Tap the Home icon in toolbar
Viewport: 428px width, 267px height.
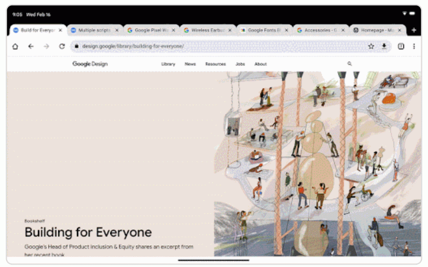15,46
